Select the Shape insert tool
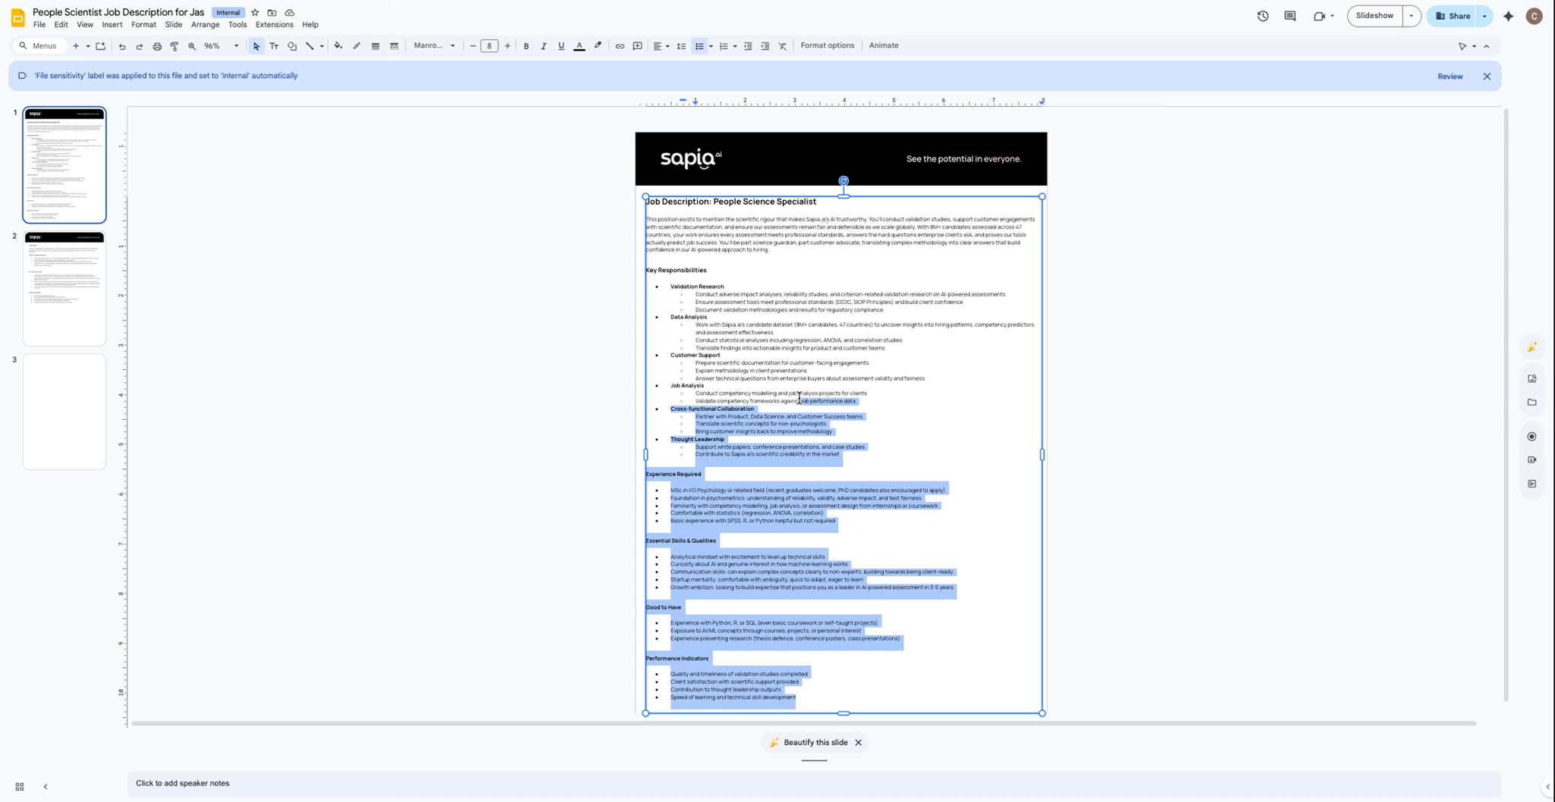Viewport: 1555px width, 802px height. [x=292, y=46]
